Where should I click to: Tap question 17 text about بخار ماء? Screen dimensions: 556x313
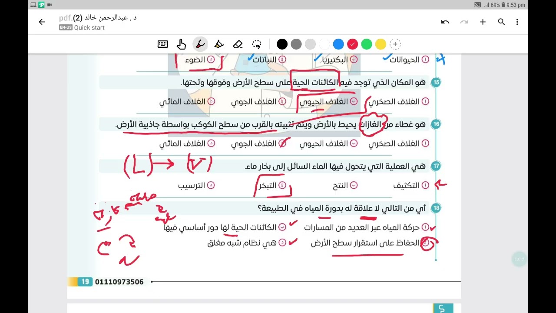pos(335,166)
